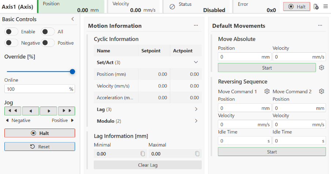Jog fast negative with double left arrows
The height and width of the screenshot is (174, 331).
(13, 111)
